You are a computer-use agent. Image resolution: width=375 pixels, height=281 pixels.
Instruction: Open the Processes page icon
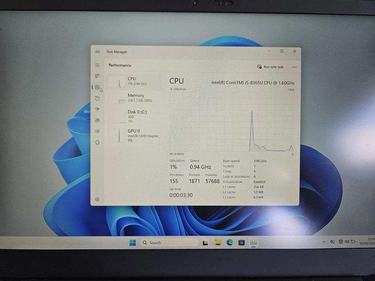[97, 76]
